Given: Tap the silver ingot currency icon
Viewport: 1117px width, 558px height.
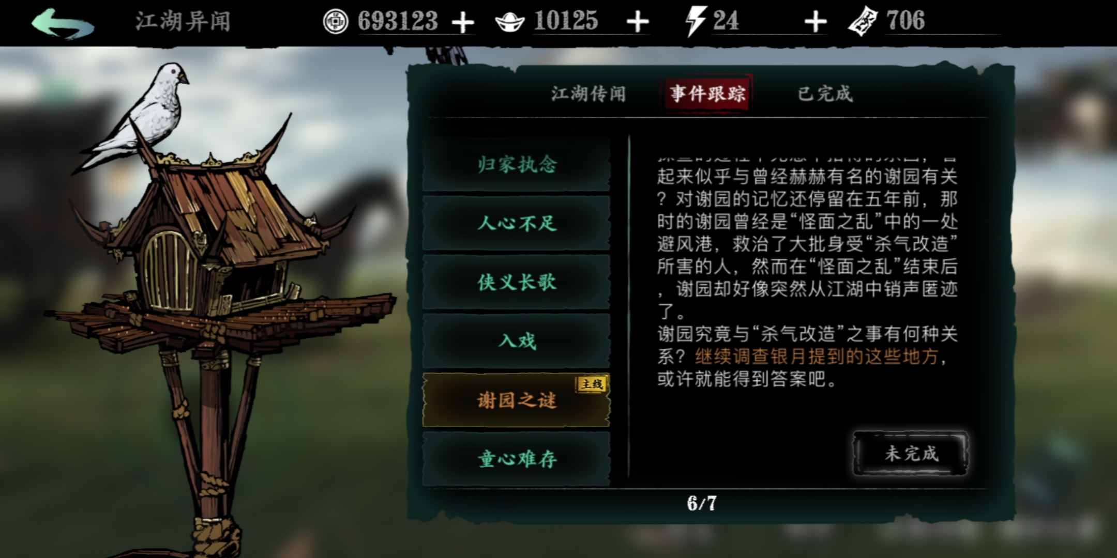Looking at the screenshot, I should pyautogui.click(x=509, y=22).
